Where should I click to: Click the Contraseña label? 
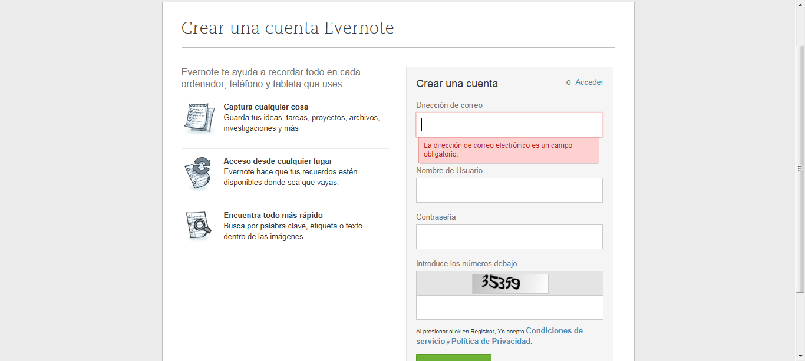click(436, 217)
